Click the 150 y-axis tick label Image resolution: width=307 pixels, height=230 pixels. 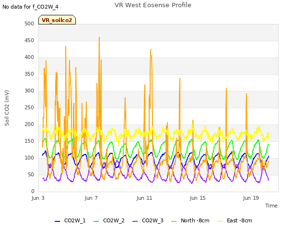[x=29, y=141]
